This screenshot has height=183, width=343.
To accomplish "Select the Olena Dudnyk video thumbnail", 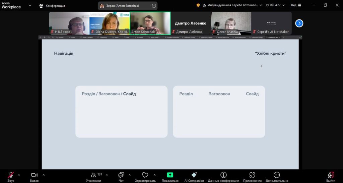I will (110, 23).
